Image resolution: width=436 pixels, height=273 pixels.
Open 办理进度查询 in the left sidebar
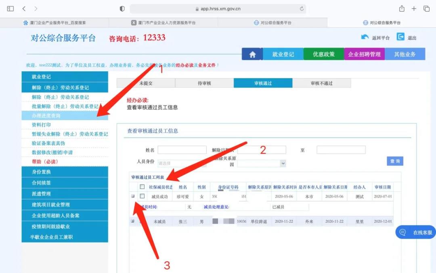46,116
